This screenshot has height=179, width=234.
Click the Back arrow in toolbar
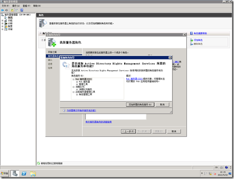(2, 10)
